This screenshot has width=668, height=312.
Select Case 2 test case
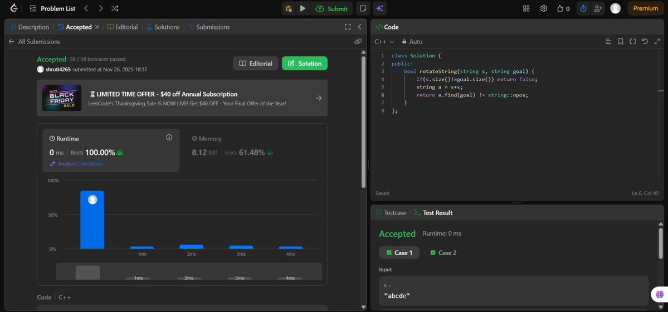[443, 253]
